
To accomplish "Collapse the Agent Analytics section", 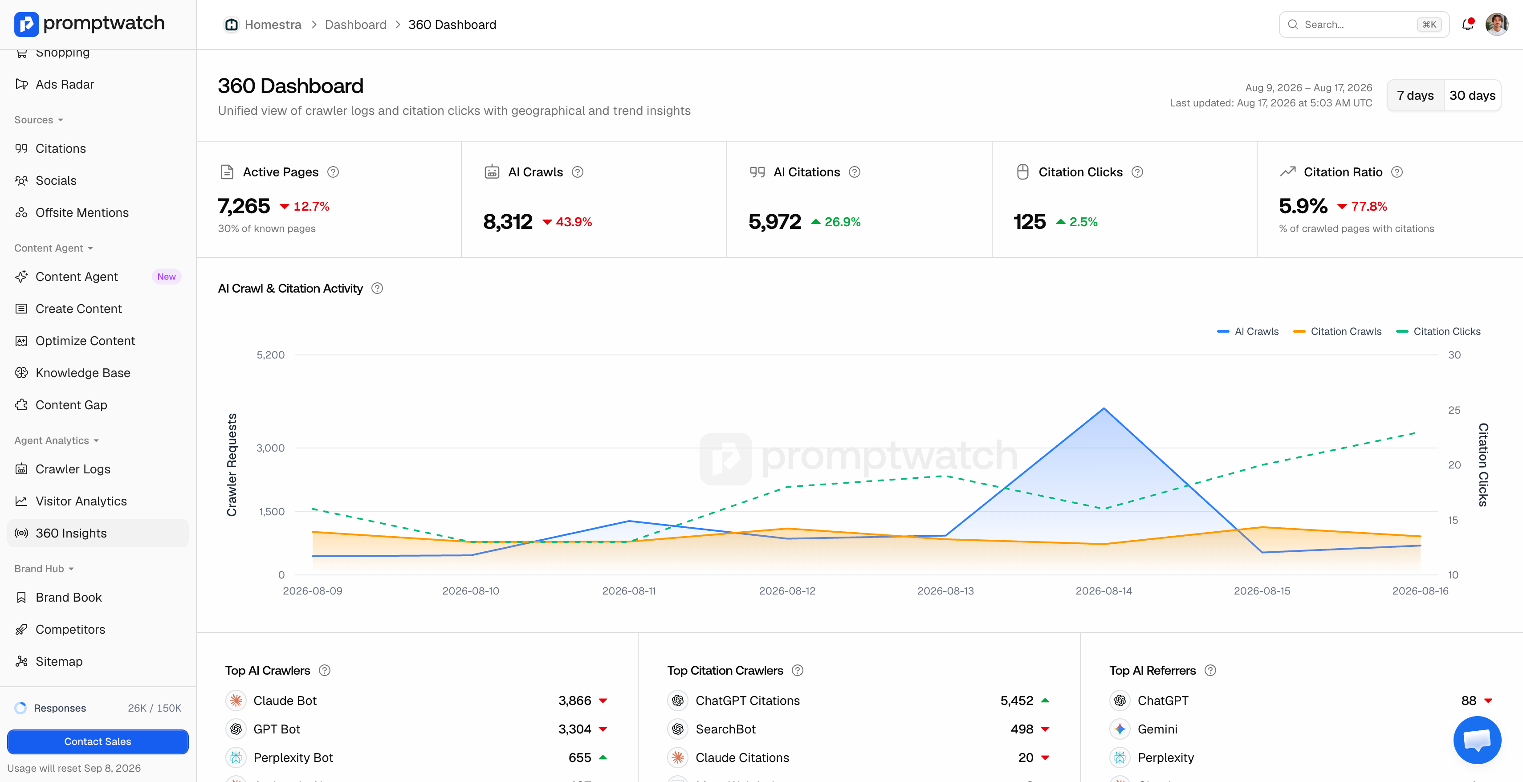I will point(57,440).
